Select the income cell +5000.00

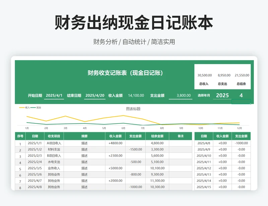pos(115,168)
